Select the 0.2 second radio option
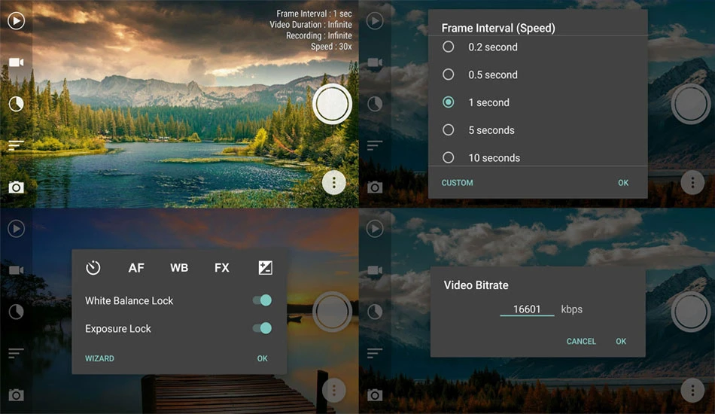The image size is (715, 414). point(479,47)
